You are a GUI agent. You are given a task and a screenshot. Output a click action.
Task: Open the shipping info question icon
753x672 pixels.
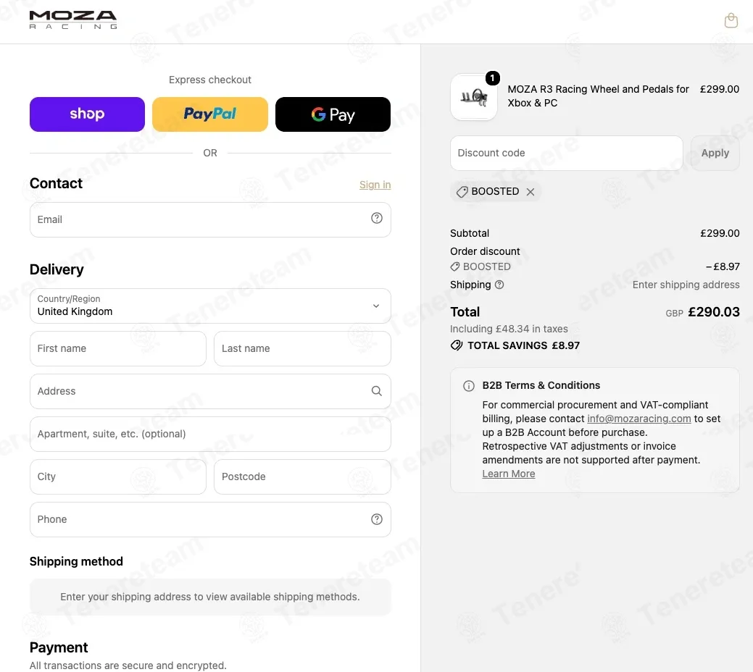pyautogui.click(x=499, y=285)
